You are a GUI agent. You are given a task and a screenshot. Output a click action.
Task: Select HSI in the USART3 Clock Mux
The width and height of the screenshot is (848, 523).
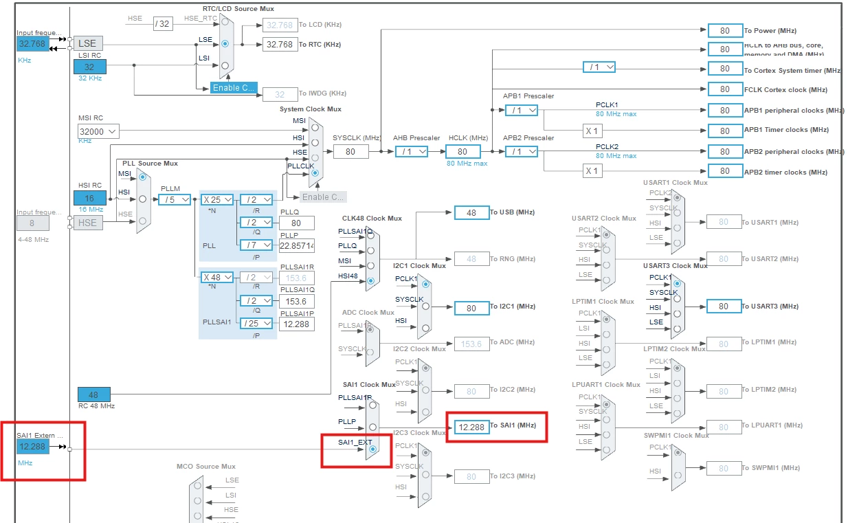(x=677, y=313)
